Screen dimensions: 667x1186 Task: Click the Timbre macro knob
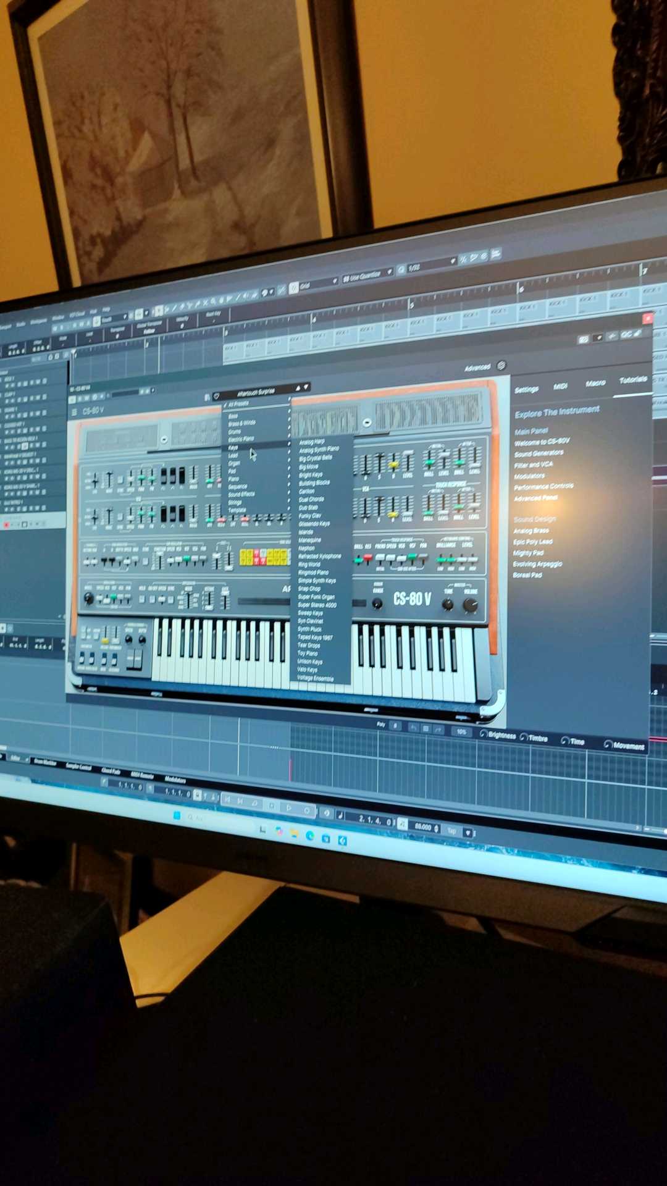point(524,737)
